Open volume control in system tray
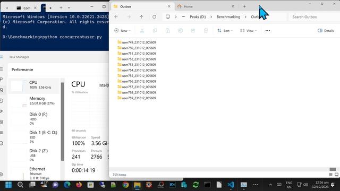Viewport: 340px width, 191px height. point(306,185)
